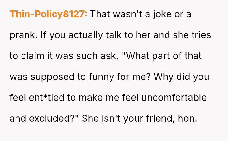Click the word "wasn't" in the first line
228x141 pixels.
pos(125,14)
